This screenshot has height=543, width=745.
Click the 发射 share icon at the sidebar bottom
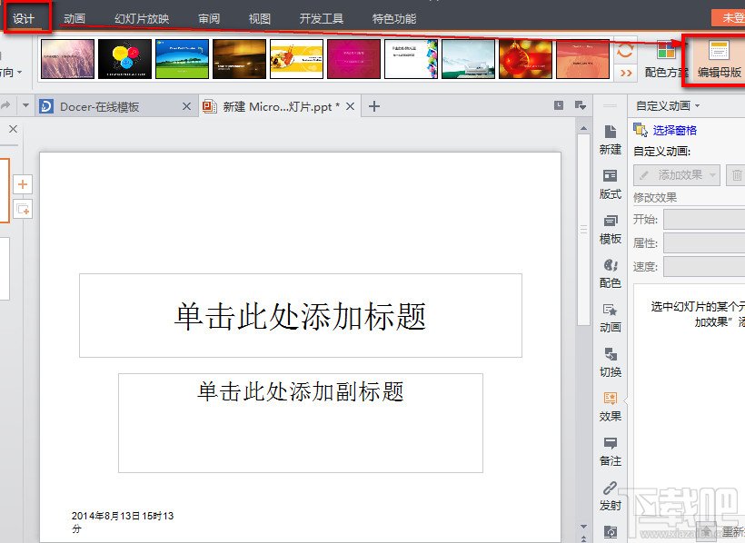coord(610,492)
